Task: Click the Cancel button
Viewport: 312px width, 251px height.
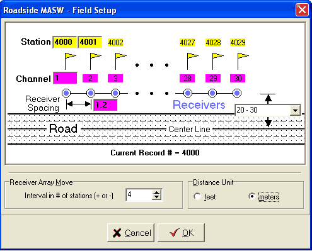Action: (x=130, y=233)
